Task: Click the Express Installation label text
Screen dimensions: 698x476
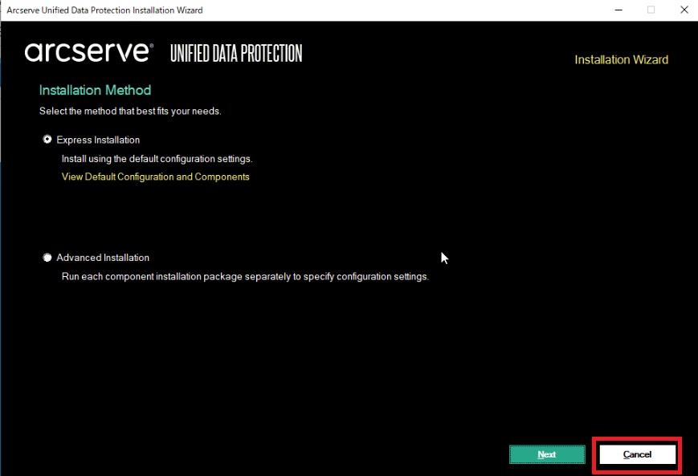Action: coord(98,140)
